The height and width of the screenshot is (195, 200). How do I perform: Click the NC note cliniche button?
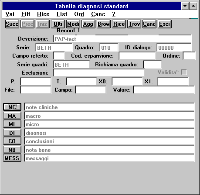[x=12, y=107]
